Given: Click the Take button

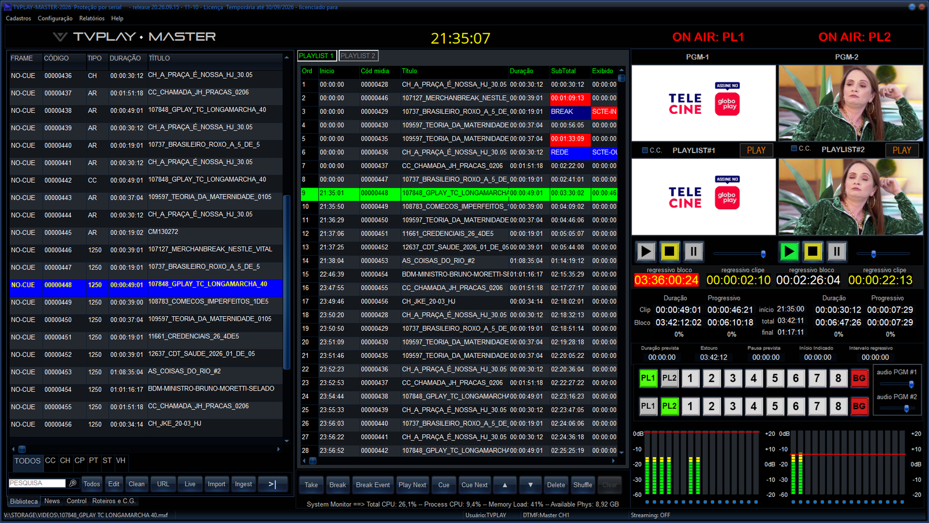Looking at the screenshot, I should tap(311, 485).
